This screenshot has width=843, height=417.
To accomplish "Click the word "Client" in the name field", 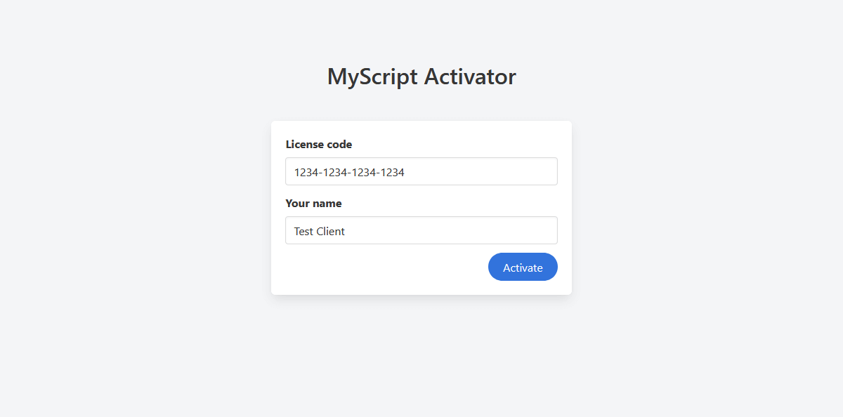I will pos(330,231).
